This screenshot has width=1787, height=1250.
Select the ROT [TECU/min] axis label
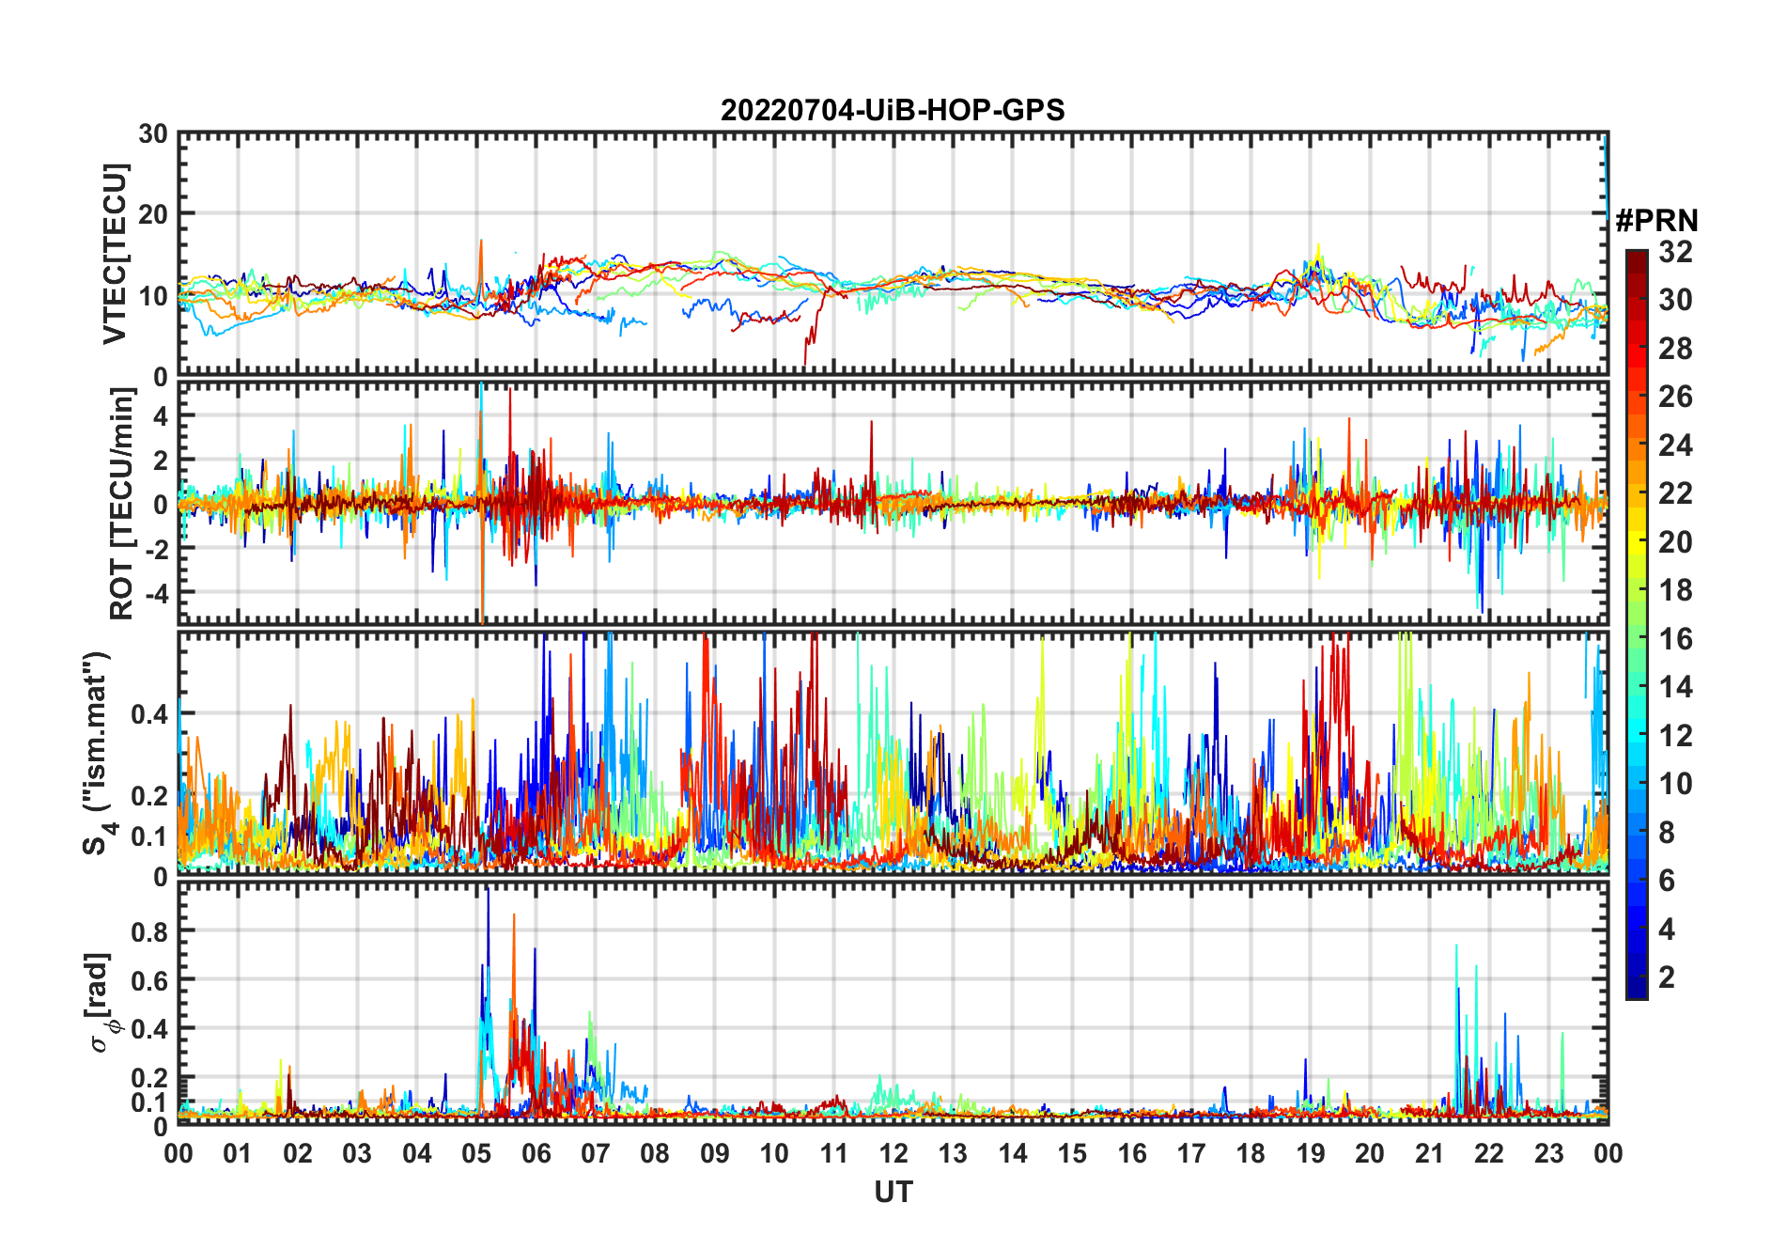(121, 503)
